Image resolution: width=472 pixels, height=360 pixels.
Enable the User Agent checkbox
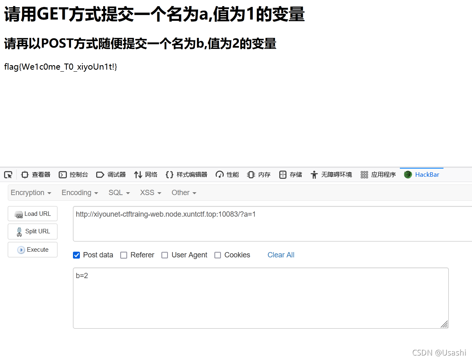pos(165,255)
